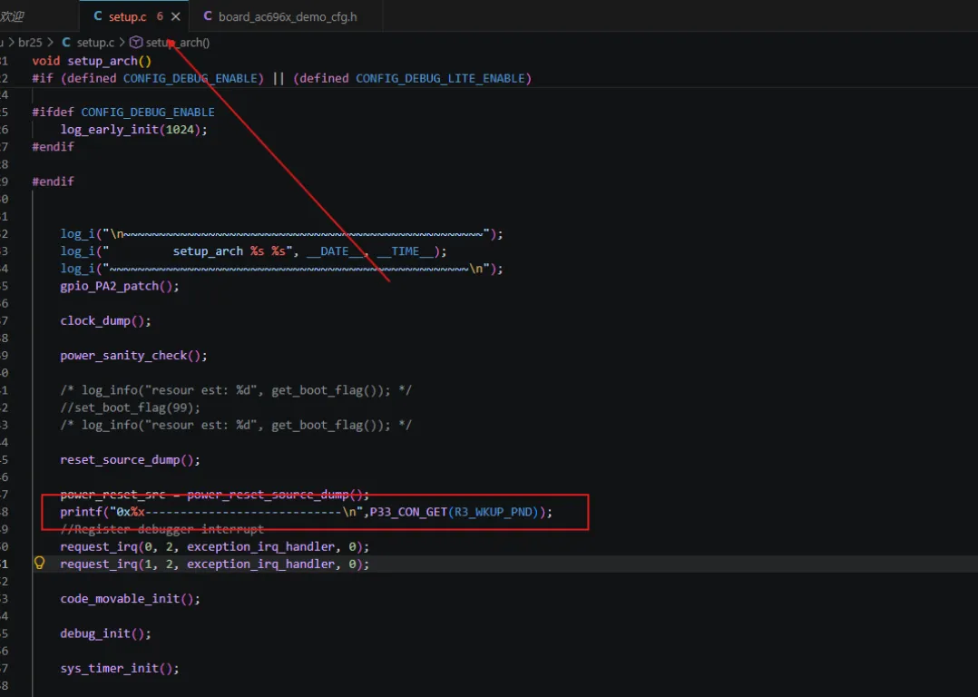Image resolution: width=978 pixels, height=697 pixels.
Task: Click the request_irq(0, 2, ...) line
Action: tap(215, 546)
